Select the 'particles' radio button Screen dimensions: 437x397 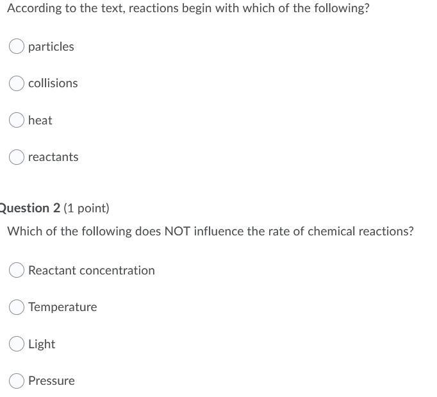pyautogui.click(x=17, y=46)
